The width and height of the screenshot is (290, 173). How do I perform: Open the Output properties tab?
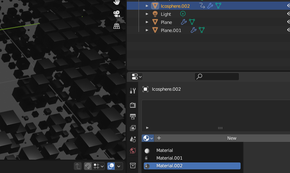(133, 117)
